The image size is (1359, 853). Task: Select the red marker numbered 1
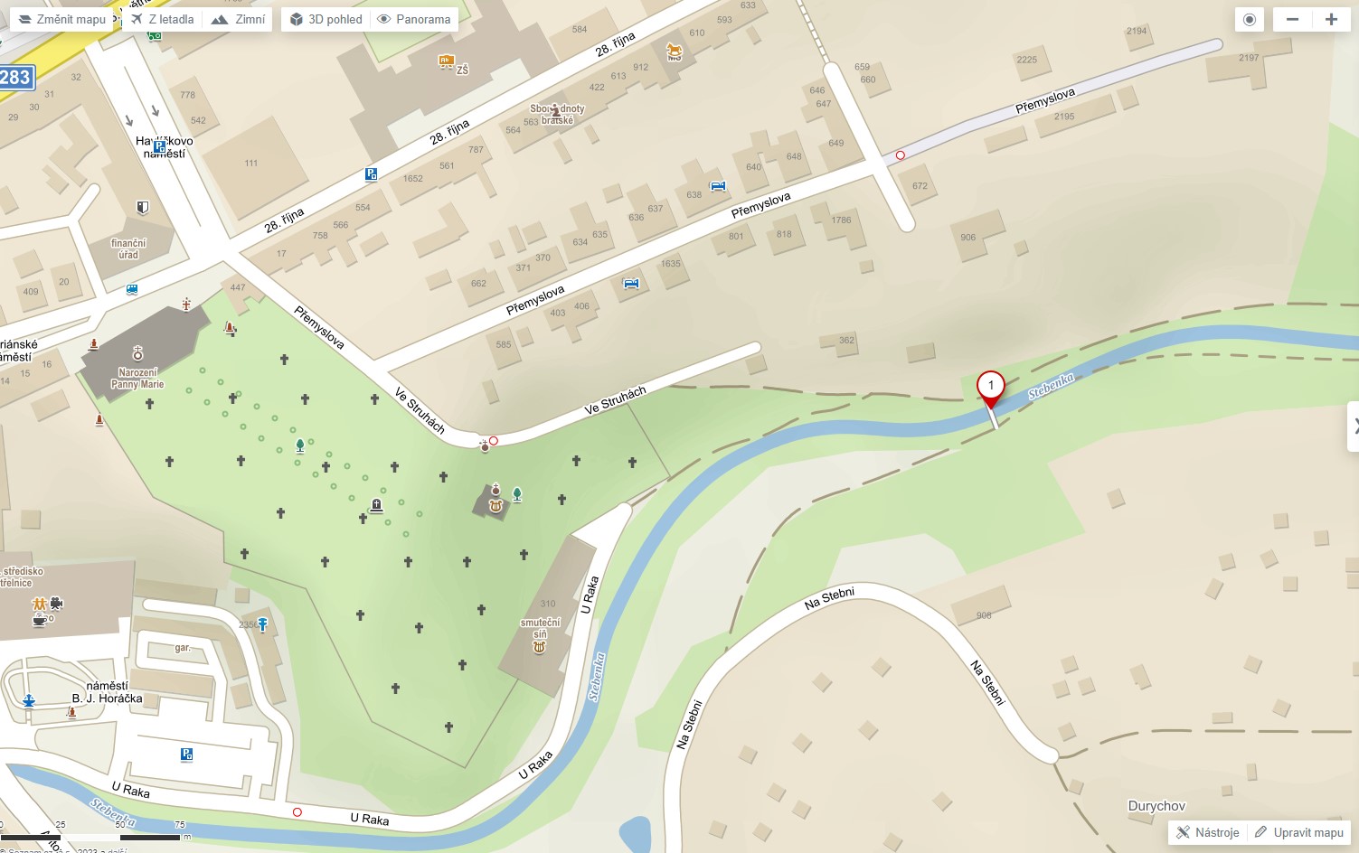(x=991, y=389)
